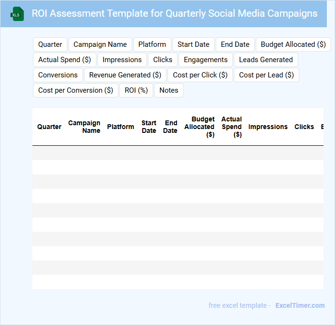
Task: Select the Engagements tag
Action: coord(206,60)
